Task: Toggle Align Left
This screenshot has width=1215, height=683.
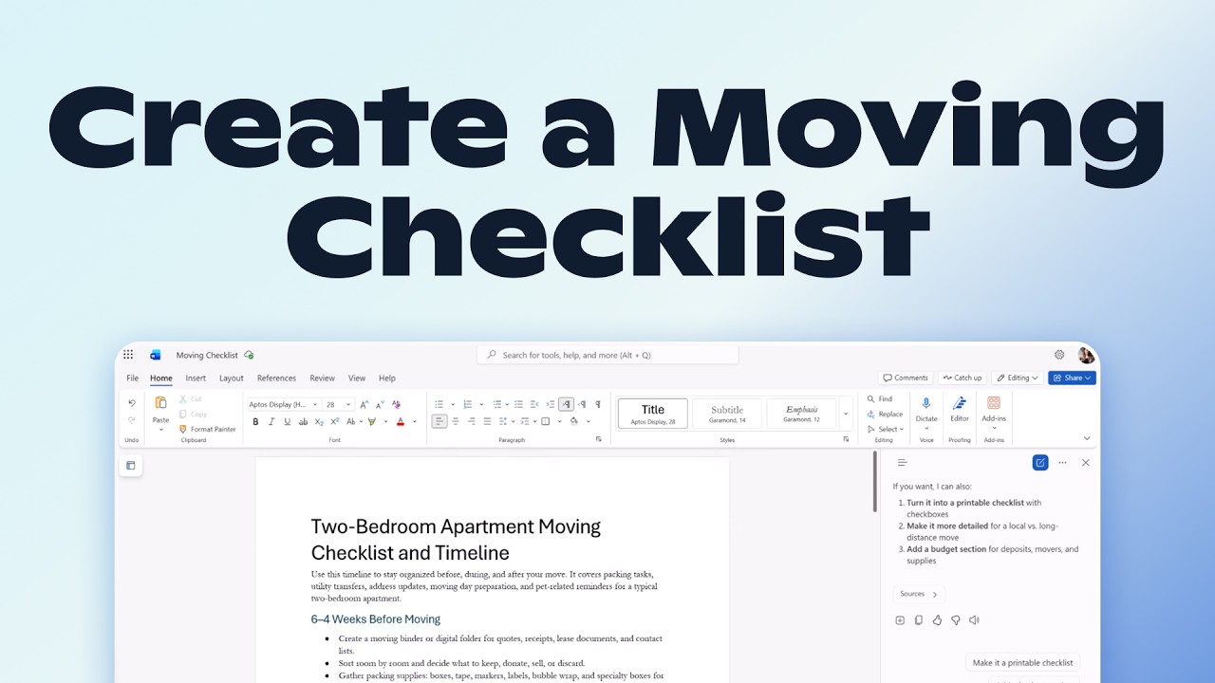Action: [x=439, y=421]
